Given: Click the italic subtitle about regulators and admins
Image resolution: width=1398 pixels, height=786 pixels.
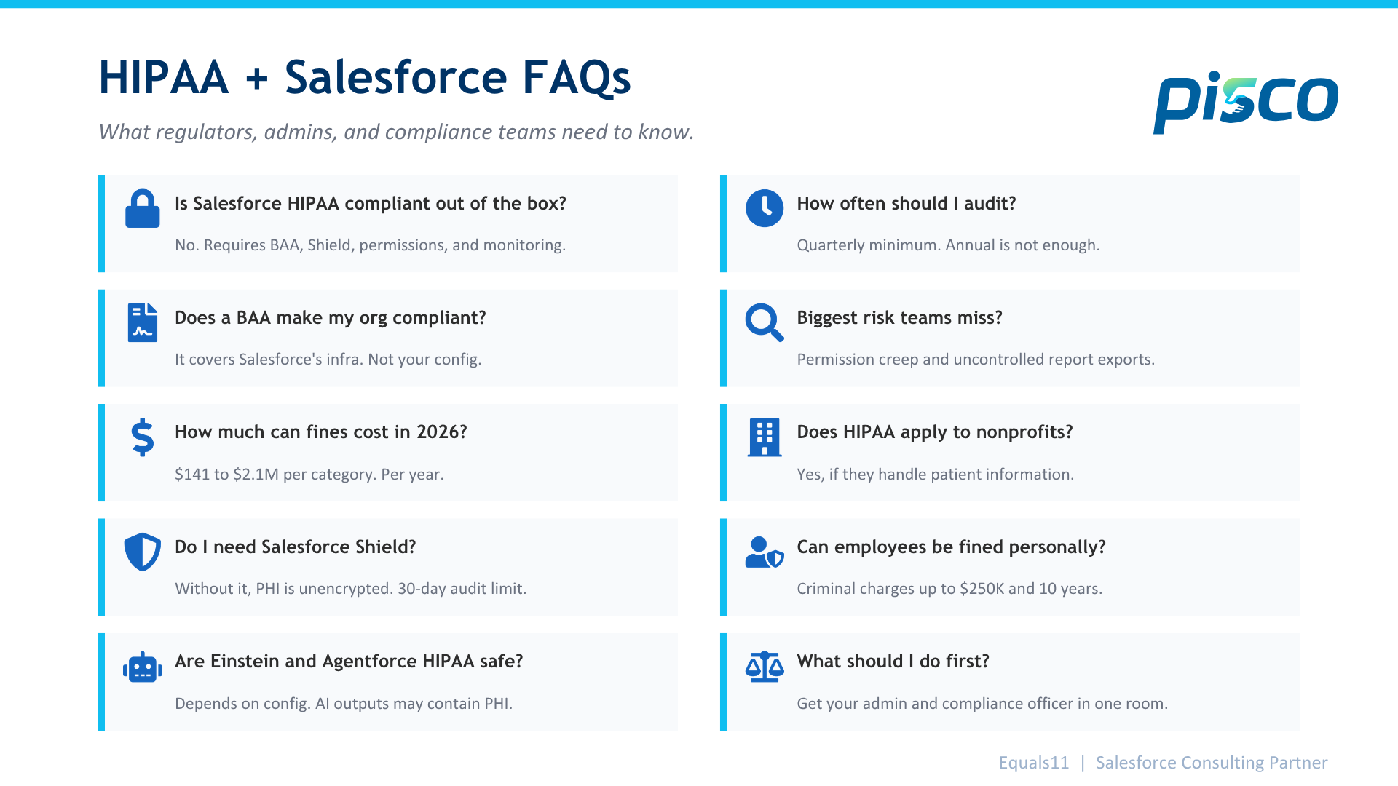Looking at the screenshot, I should 397,132.
